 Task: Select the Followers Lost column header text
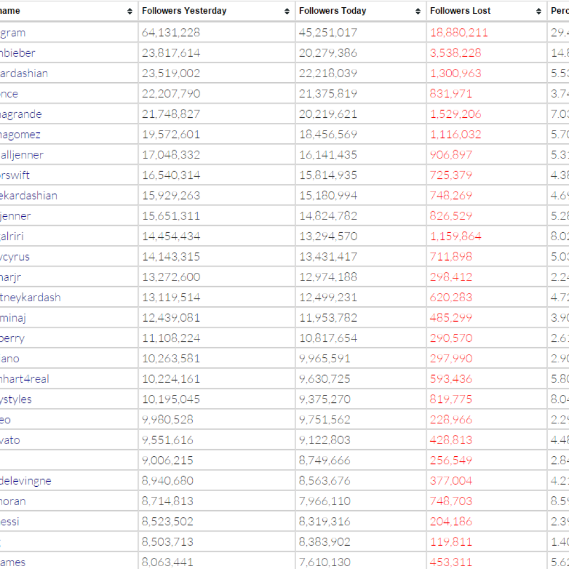(460, 11)
